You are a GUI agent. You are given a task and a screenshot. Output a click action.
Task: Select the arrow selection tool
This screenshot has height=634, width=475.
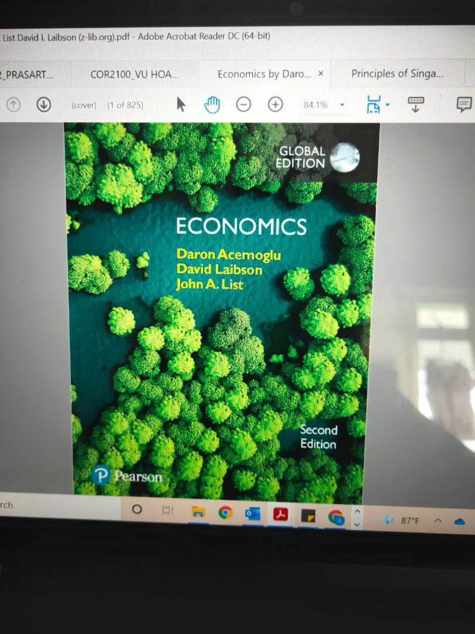(181, 104)
